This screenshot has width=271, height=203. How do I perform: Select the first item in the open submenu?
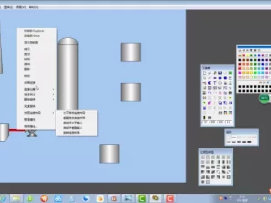pyautogui.click(x=74, y=113)
